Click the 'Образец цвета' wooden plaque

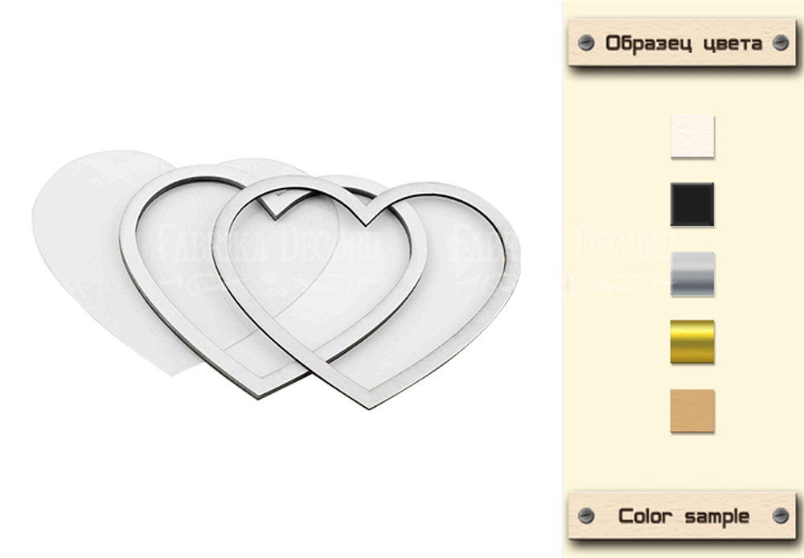683,43
